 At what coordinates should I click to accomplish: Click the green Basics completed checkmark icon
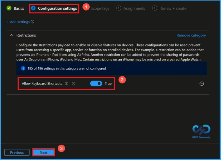click(x=9, y=8)
